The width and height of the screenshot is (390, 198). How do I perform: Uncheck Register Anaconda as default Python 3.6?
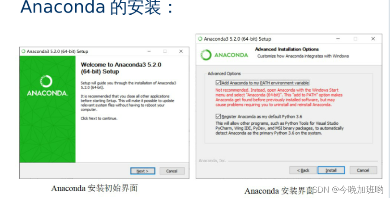(218, 116)
